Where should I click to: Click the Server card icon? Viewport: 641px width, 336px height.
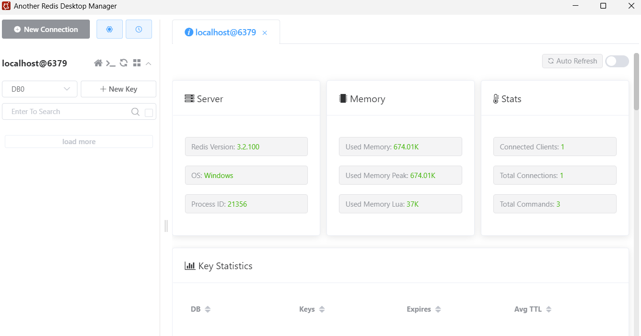coord(189,99)
